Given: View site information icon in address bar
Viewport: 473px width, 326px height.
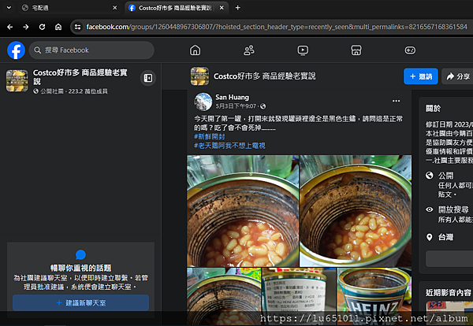Looking at the screenshot, I should point(77,27).
